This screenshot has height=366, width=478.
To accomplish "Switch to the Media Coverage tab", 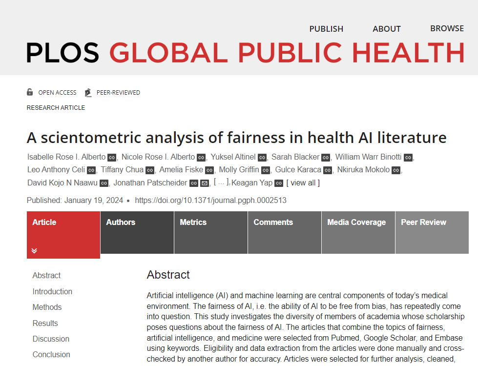I will pos(358,232).
